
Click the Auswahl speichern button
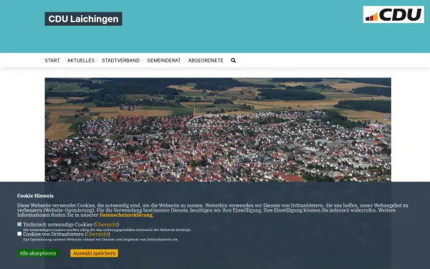(94, 253)
